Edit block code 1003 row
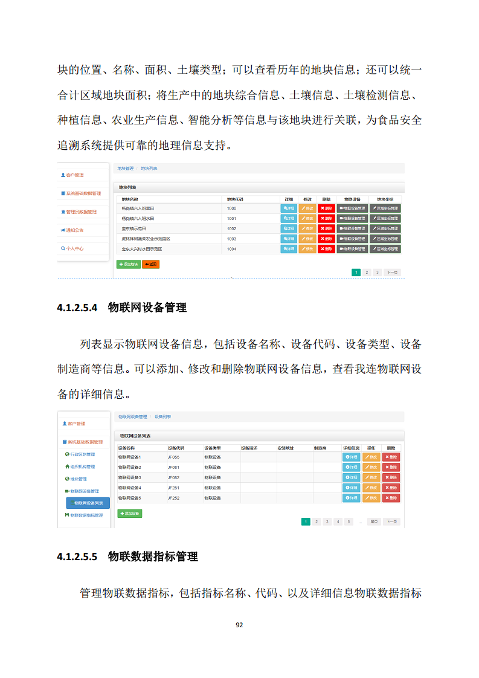 [x=307, y=239]
